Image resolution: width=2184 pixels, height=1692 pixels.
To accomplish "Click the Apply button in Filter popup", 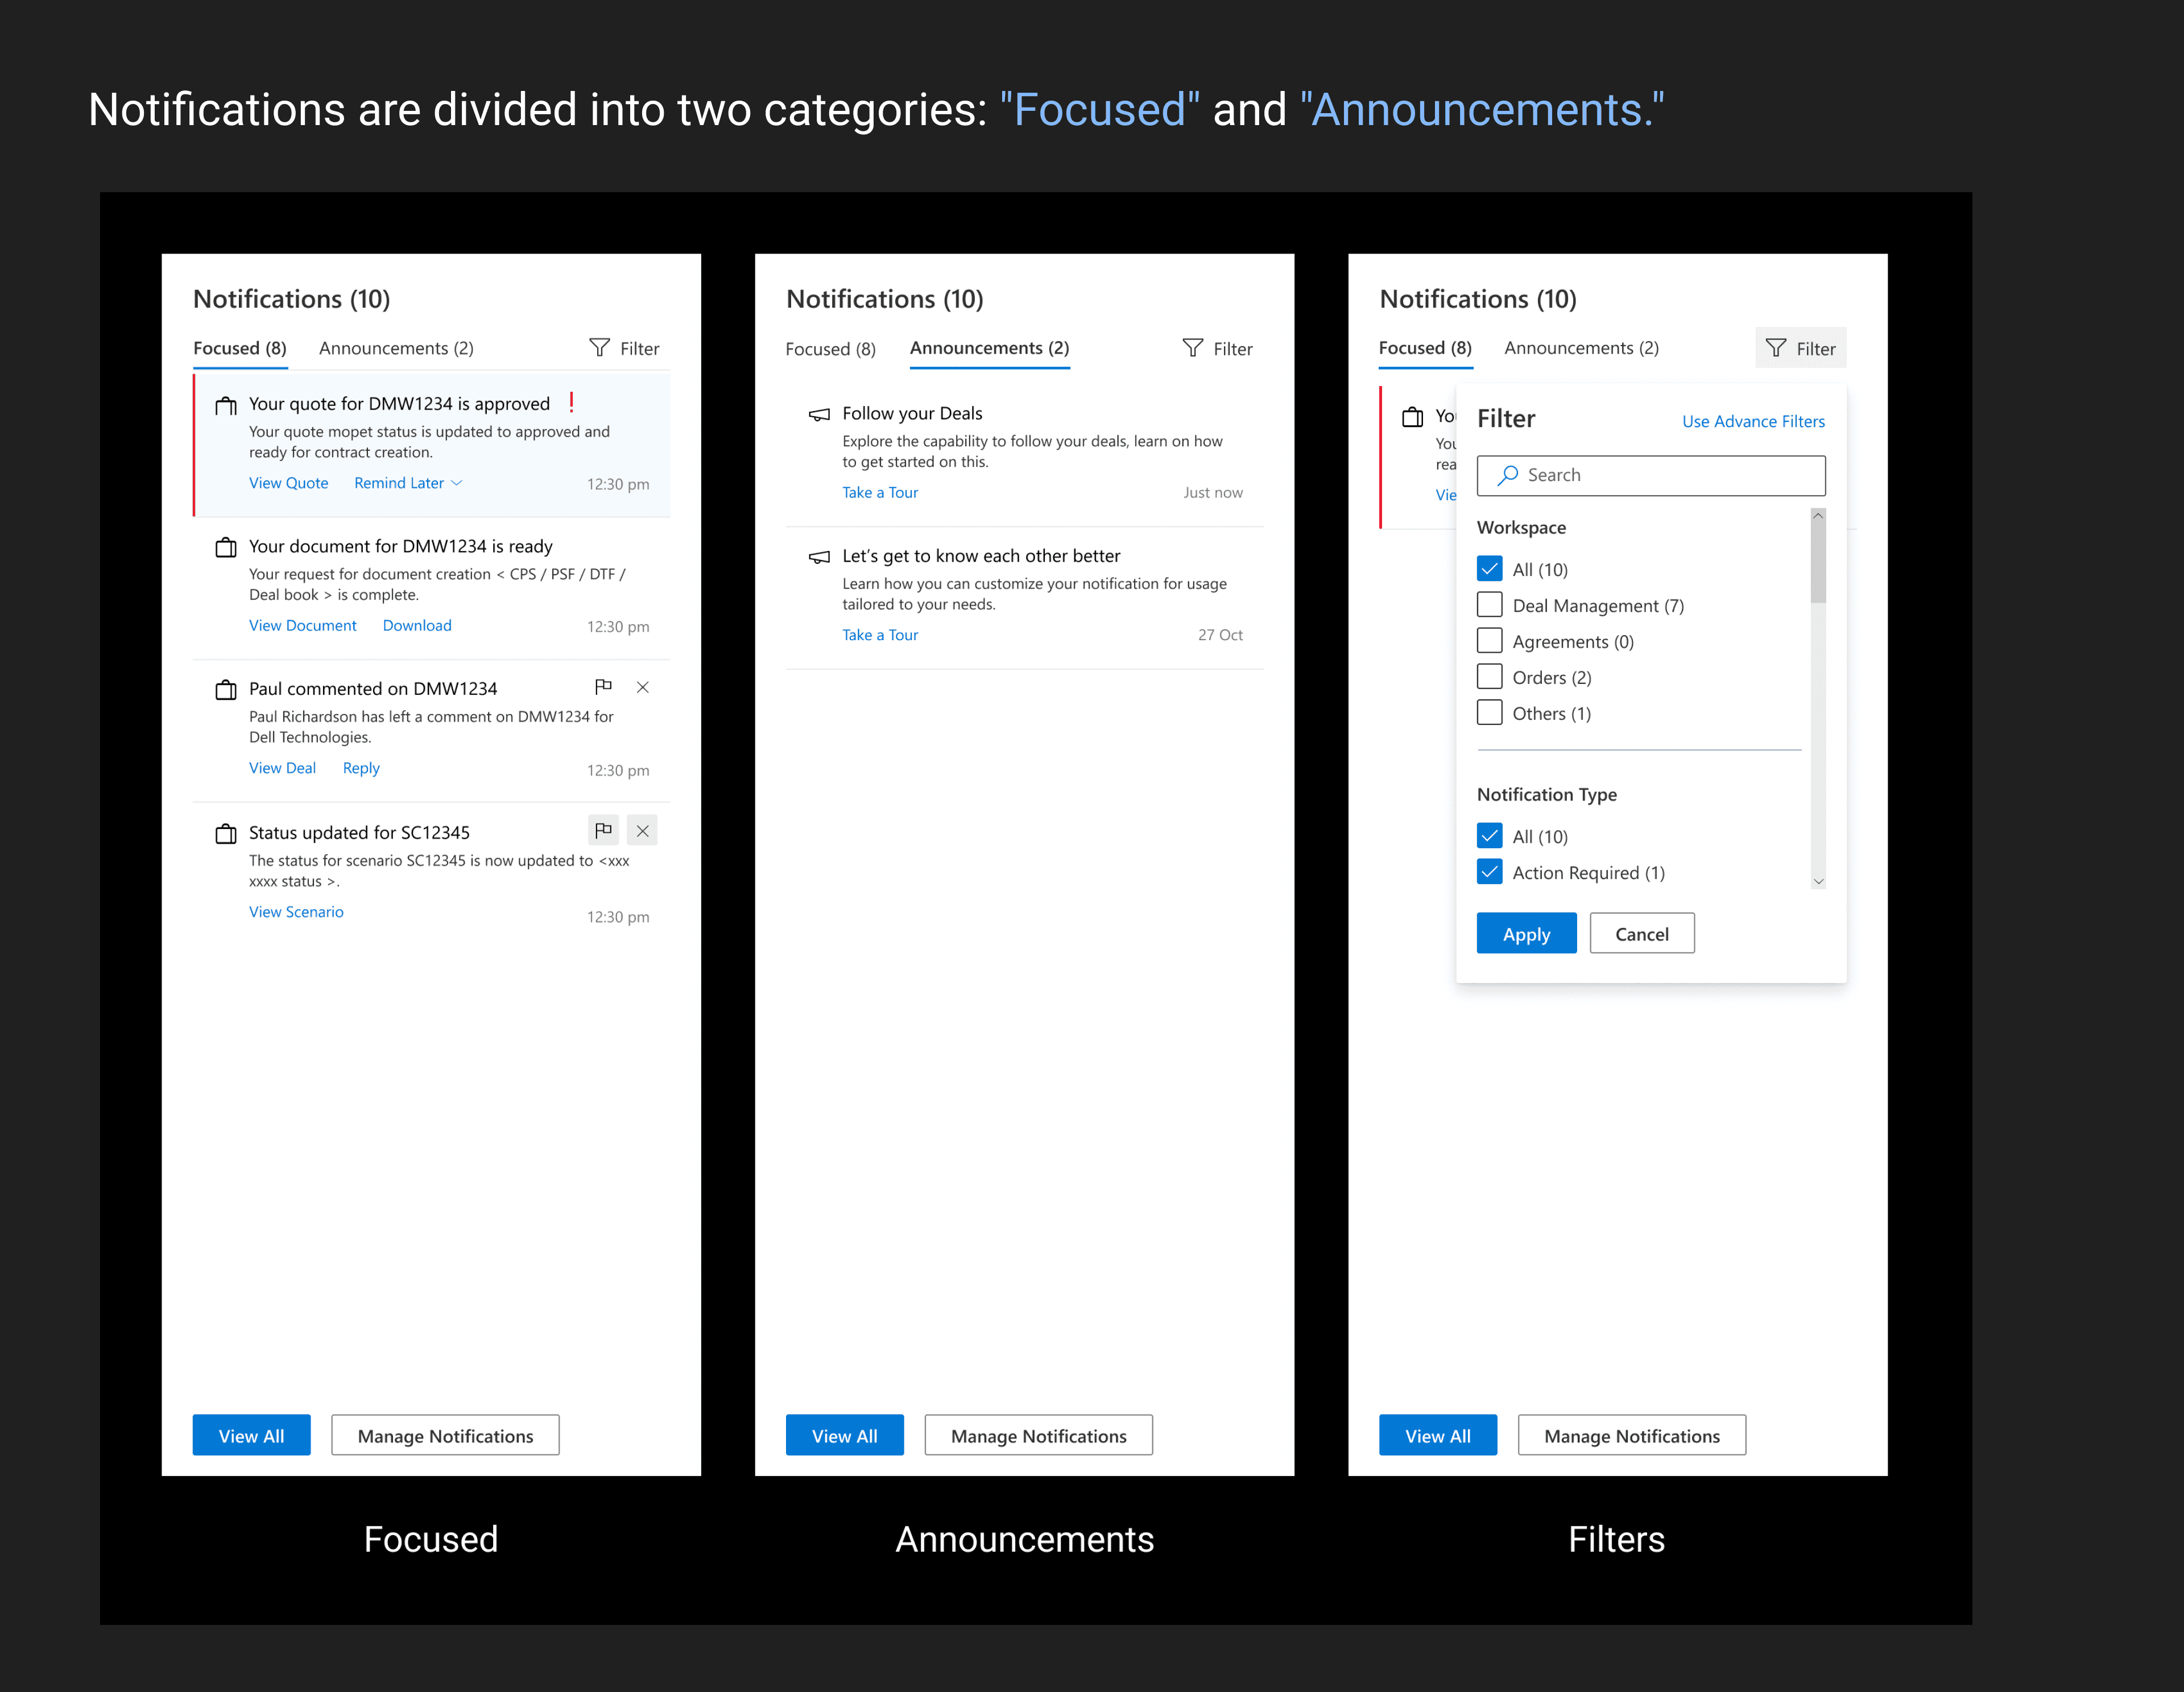I will [x=1526, y=934].
